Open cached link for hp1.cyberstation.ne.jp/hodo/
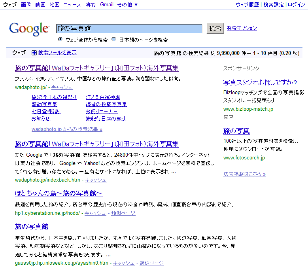Viewport: 308px width, 269px height. (x=95, y=213)
